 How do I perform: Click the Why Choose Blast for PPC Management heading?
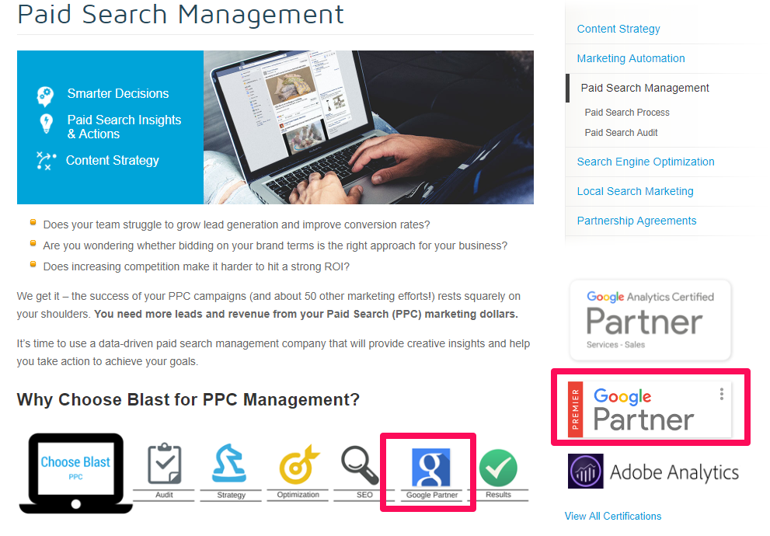coord(188,399)
